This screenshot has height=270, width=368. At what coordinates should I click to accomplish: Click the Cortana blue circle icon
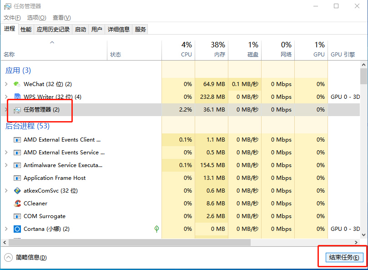click(17, 229)
